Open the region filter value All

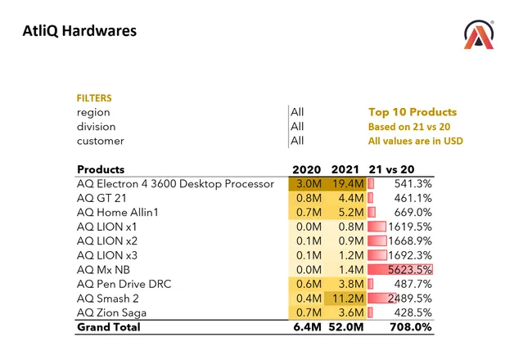pyautogui.click(x=297, y=112)
